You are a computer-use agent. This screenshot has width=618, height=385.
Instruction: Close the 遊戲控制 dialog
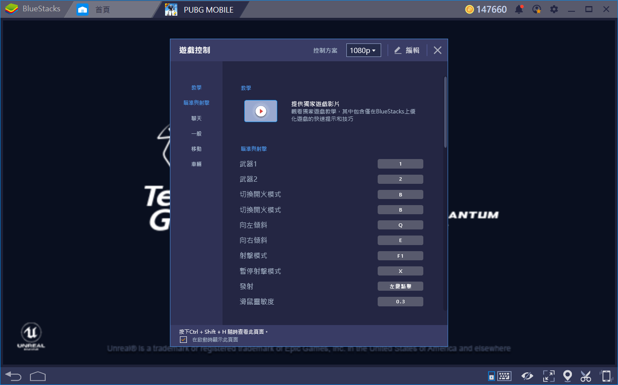coord(438,50)
